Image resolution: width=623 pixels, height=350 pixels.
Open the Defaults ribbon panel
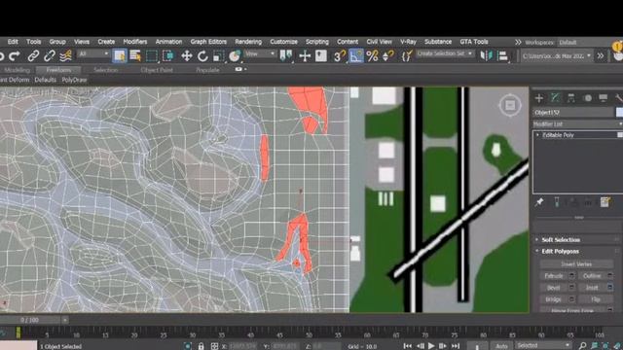tap(45, 80)
